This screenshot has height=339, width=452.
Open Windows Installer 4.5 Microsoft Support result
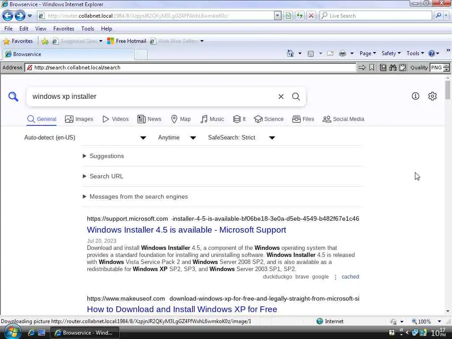pos(187,230)
